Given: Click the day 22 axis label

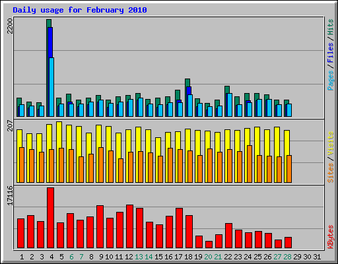Looking at the screenshot, I should [228, 257].
